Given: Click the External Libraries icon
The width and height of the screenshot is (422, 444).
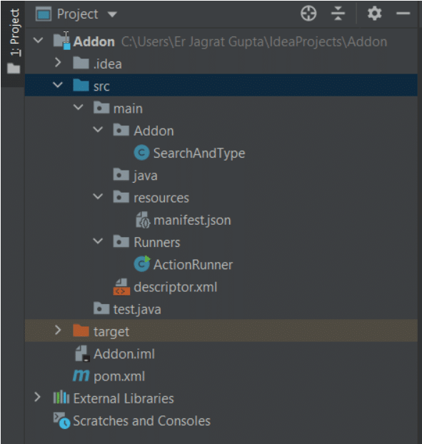Looking at the screenshot, I should pos(61,398).
